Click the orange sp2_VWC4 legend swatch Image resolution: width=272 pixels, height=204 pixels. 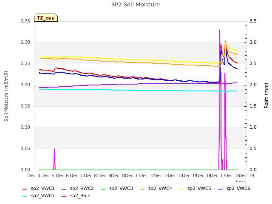pos(142,189)
